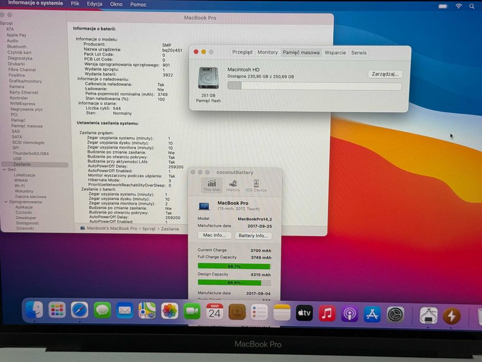Open Photos app in the Dock

(169, 311)
